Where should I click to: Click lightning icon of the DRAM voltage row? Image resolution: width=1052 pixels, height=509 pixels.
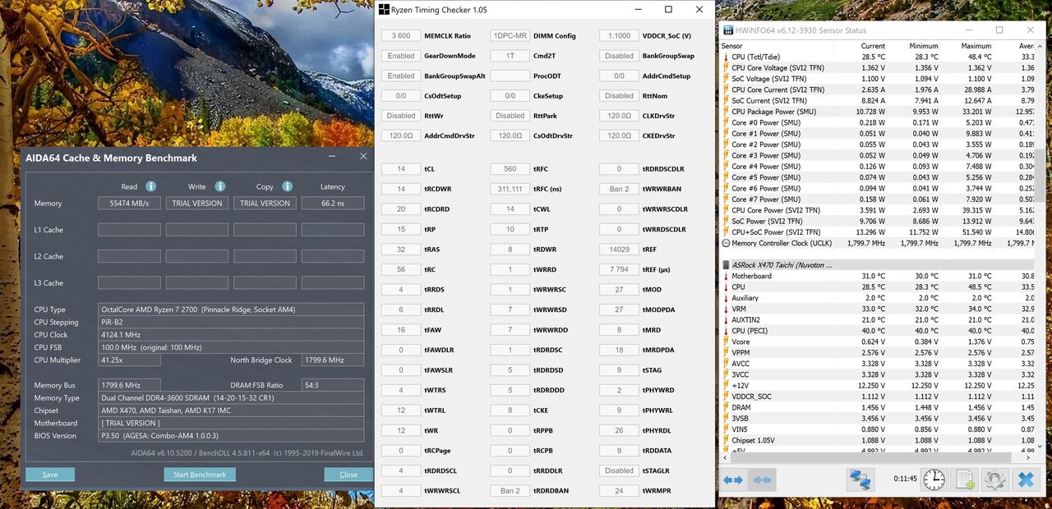(x=726, y=407)
